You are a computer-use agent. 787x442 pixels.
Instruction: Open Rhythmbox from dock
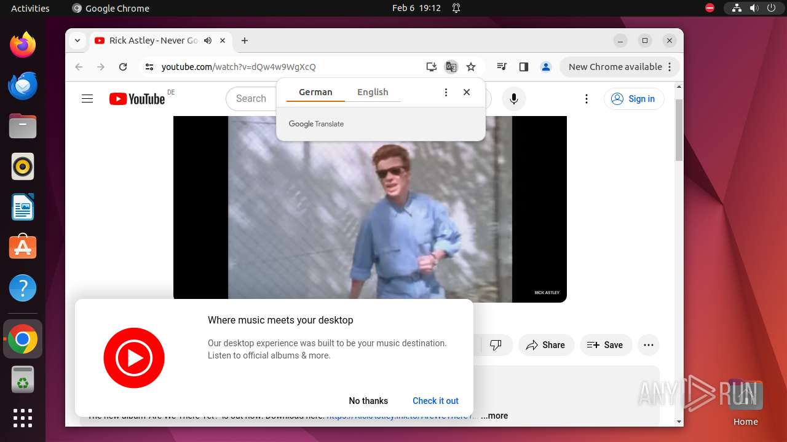coord(23,166)
